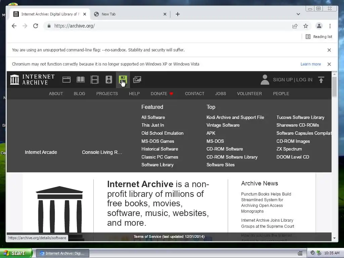Image resolution: width=344 pixels, height=258 pixels.
Task: Open Historical Software link
Action: (x=160, y=149)
